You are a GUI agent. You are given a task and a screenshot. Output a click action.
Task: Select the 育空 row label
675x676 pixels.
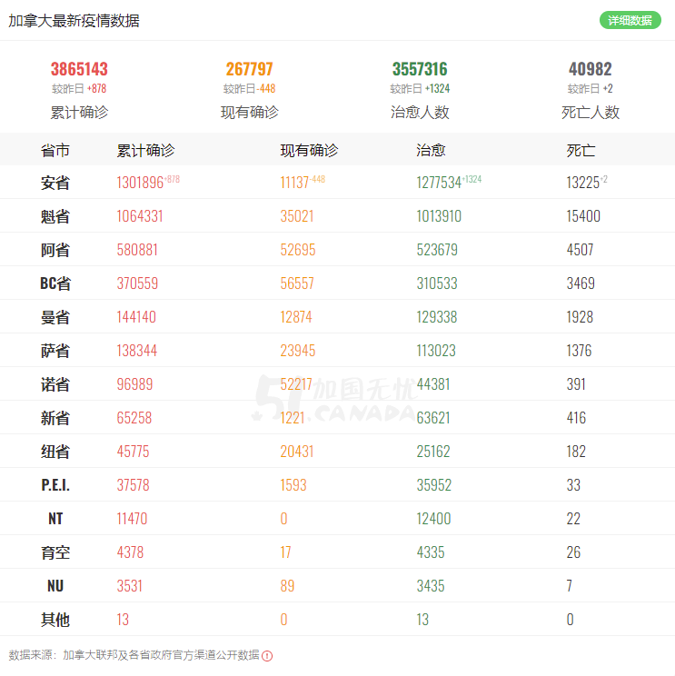[55, 552]
